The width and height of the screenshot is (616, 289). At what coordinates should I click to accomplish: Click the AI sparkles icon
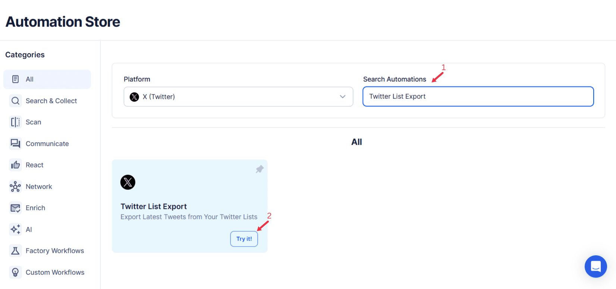[15, 229]
